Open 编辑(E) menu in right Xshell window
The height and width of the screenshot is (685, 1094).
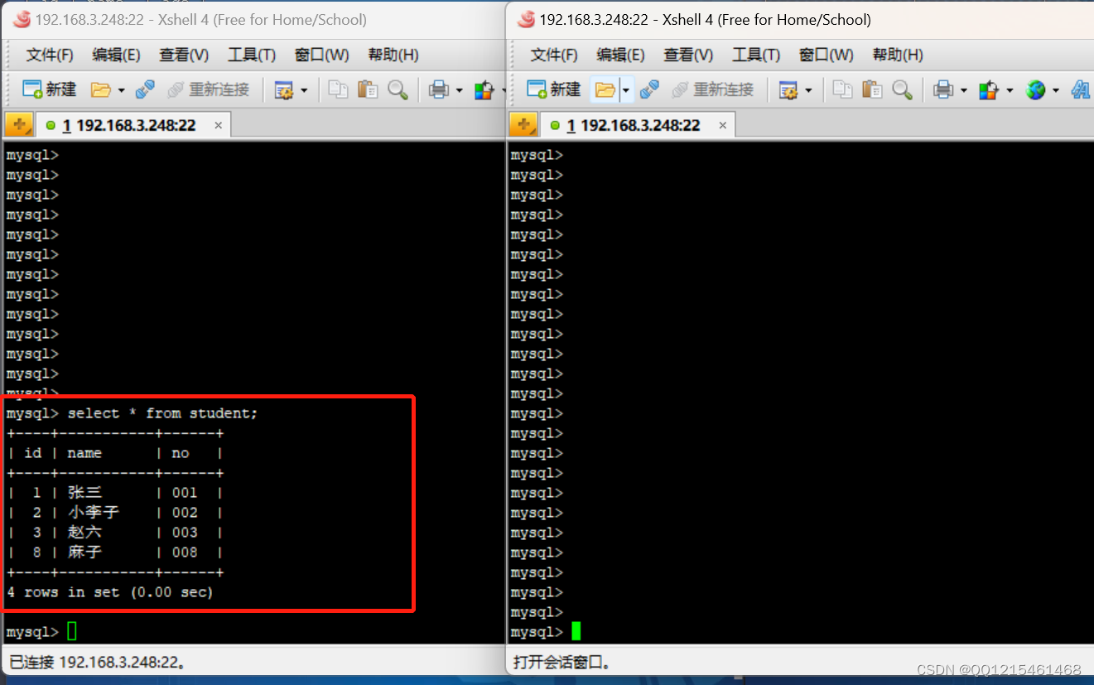pos(620,55)
